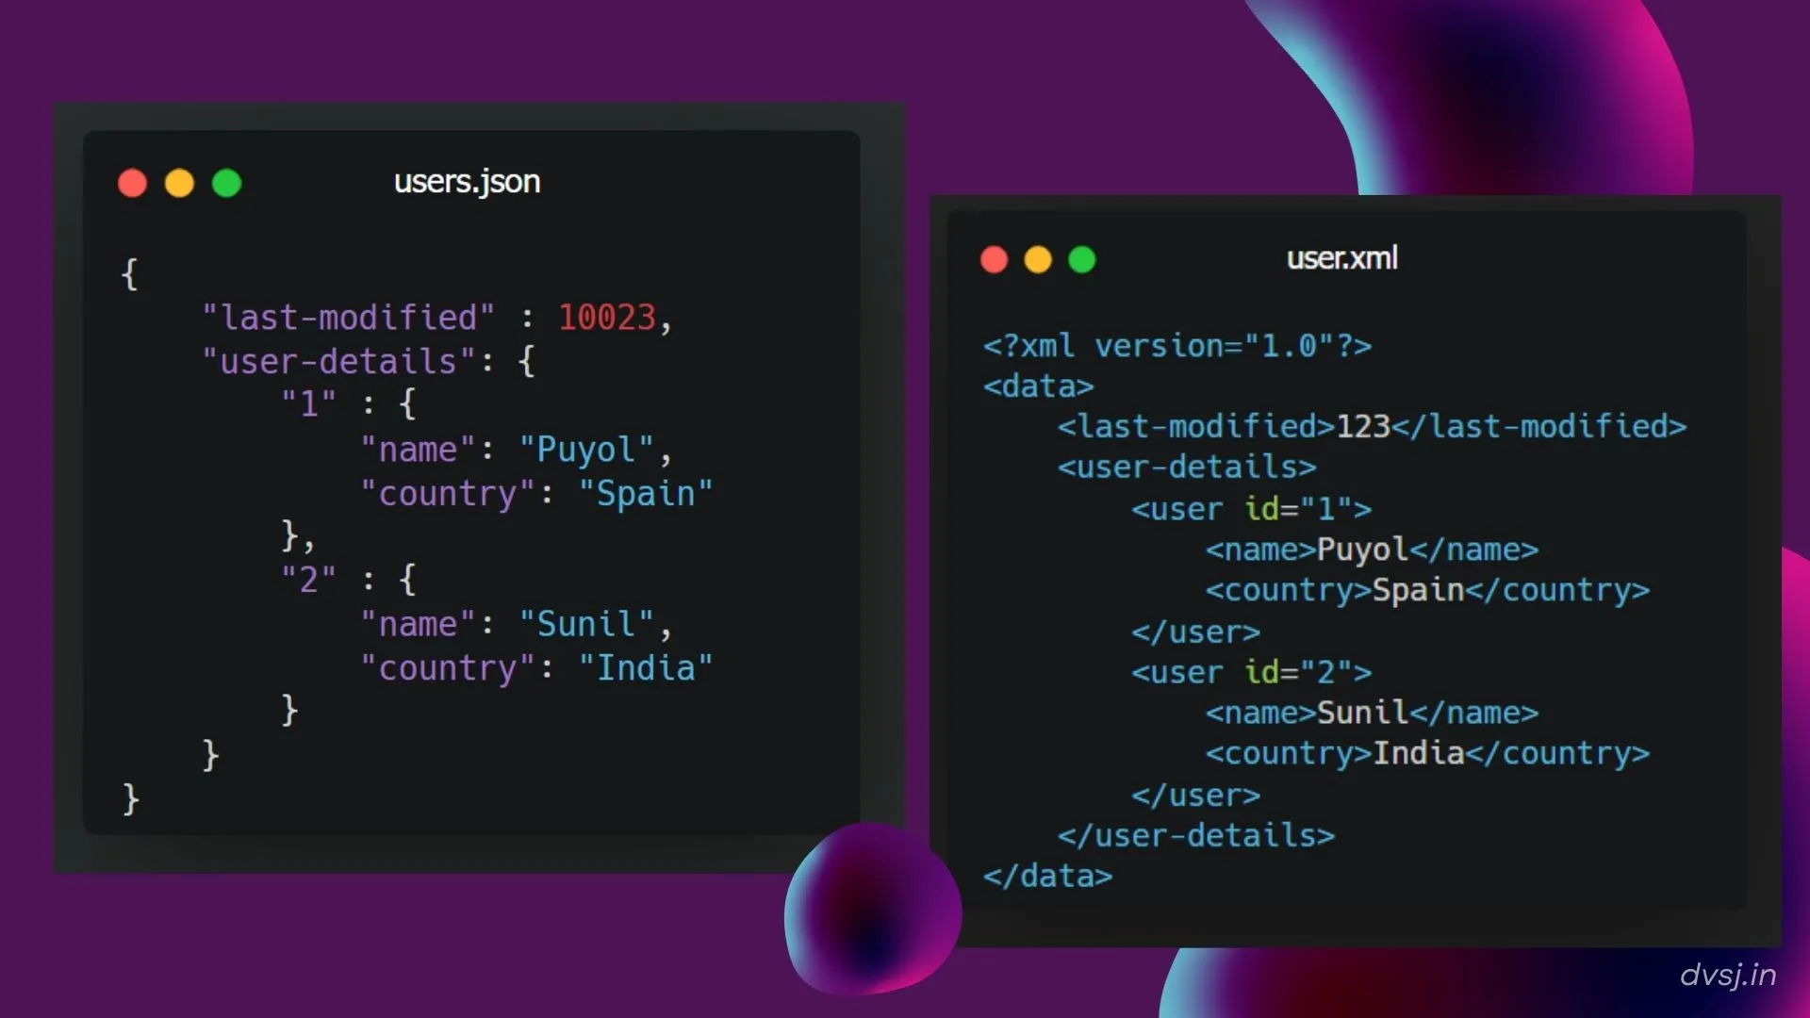The width and height of the screenshot is (1810, 1018).
Task: Select the name value Sunil in users.json
Action: point(586,623)
